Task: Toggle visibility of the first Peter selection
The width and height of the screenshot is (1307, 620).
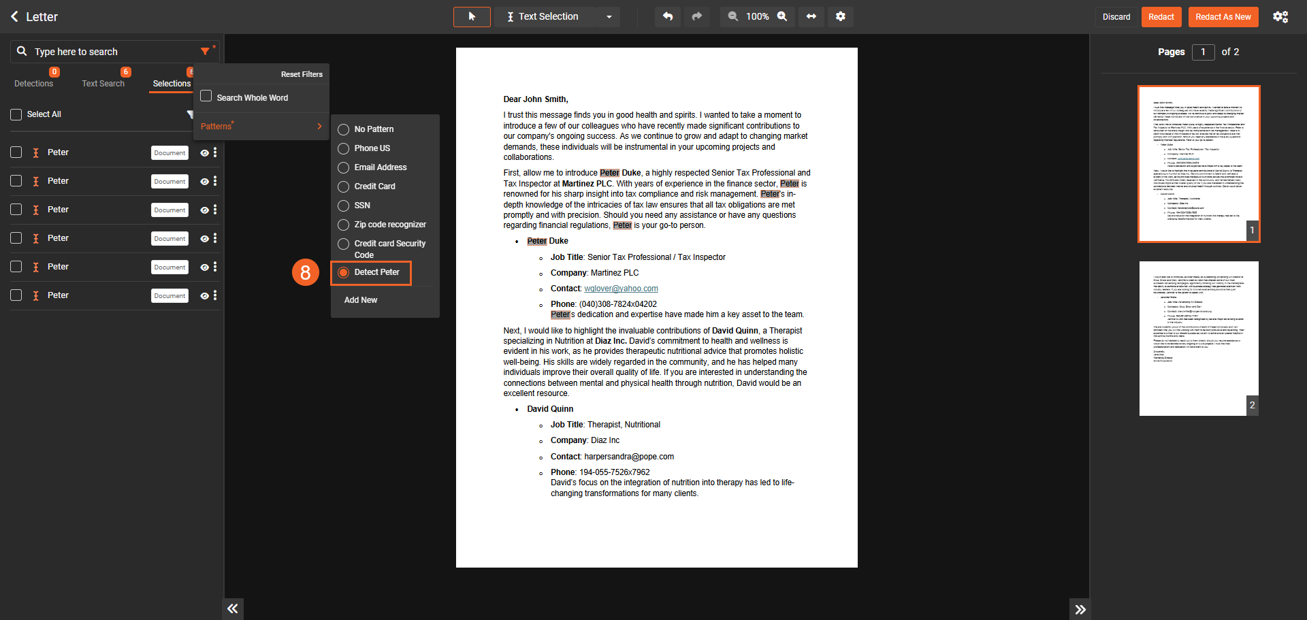Action: [204, 153]
